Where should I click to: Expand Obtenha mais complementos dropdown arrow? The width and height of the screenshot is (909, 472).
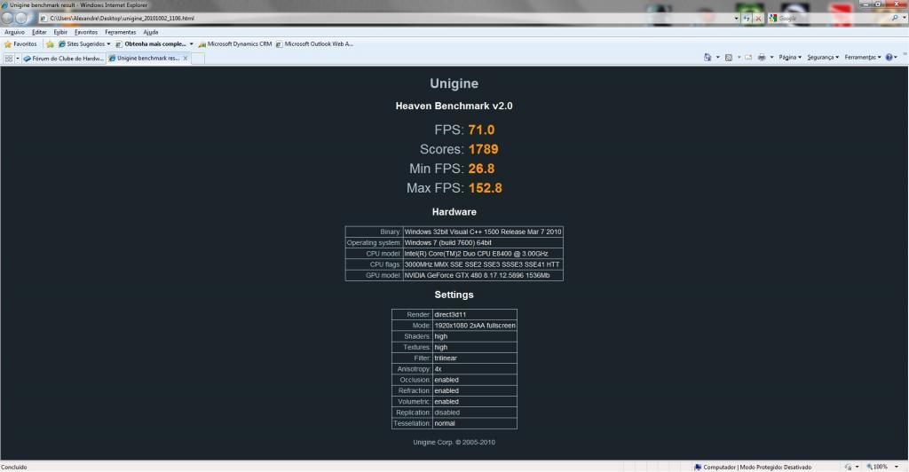point(192,44)
